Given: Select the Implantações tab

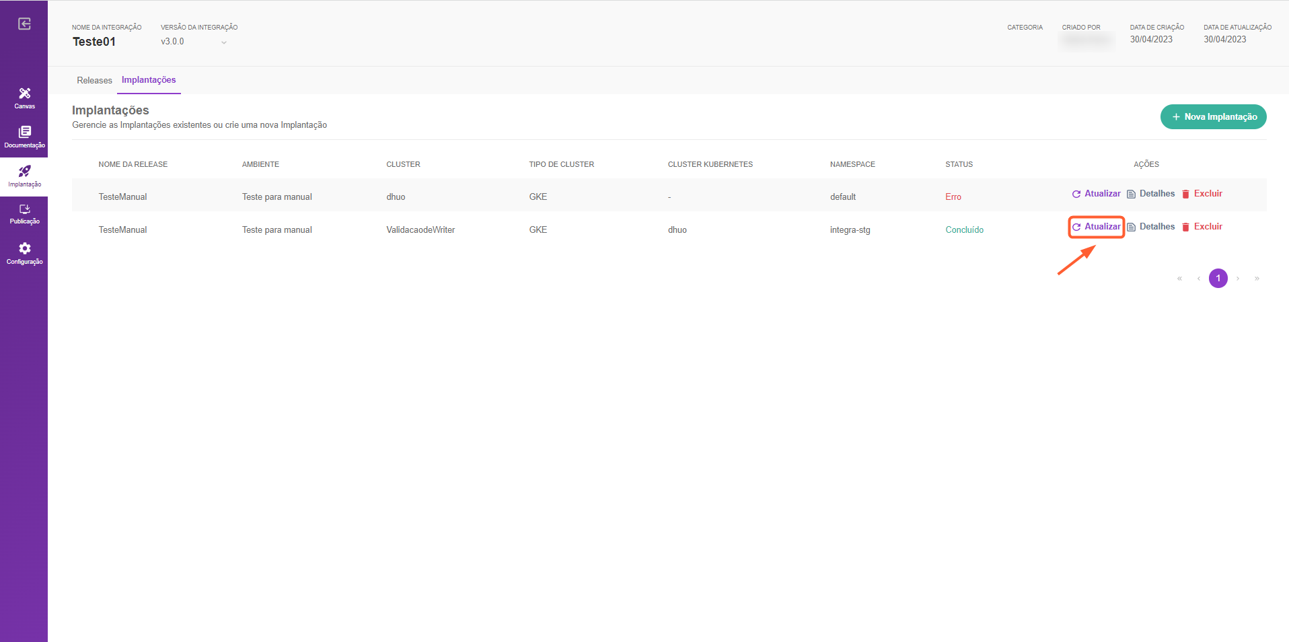Looking at the screenshot, I should pyautogui.click(x=149, y=79).
